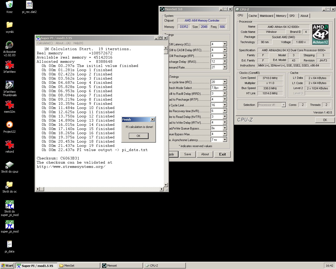
Task: Switch to MemSet folder taskbar button
Action: [x=79, y=266]
